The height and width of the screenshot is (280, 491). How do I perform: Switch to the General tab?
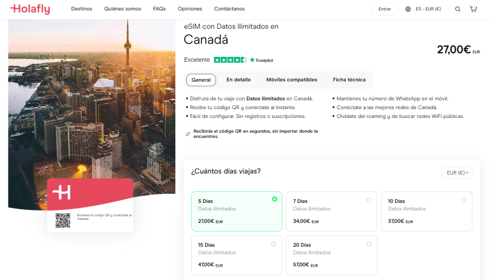pyautogui.click(x=201, y=80)
